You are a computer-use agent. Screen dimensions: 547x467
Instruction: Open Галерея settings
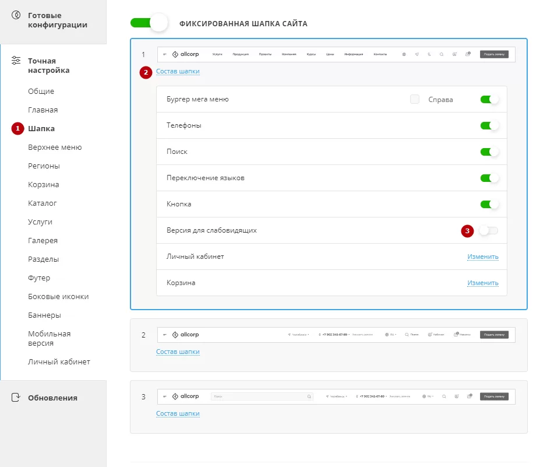[43, 240]
